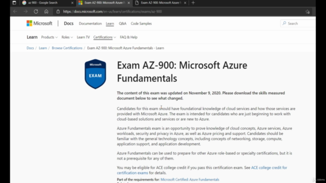Screen dimensions: 326x183
Task: Expand the Certifications dropdown
Action: [104, 37]
